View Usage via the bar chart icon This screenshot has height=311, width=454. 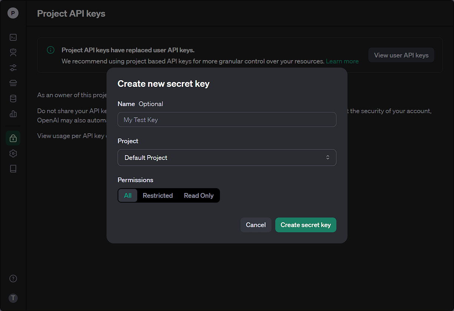point(13,114)
